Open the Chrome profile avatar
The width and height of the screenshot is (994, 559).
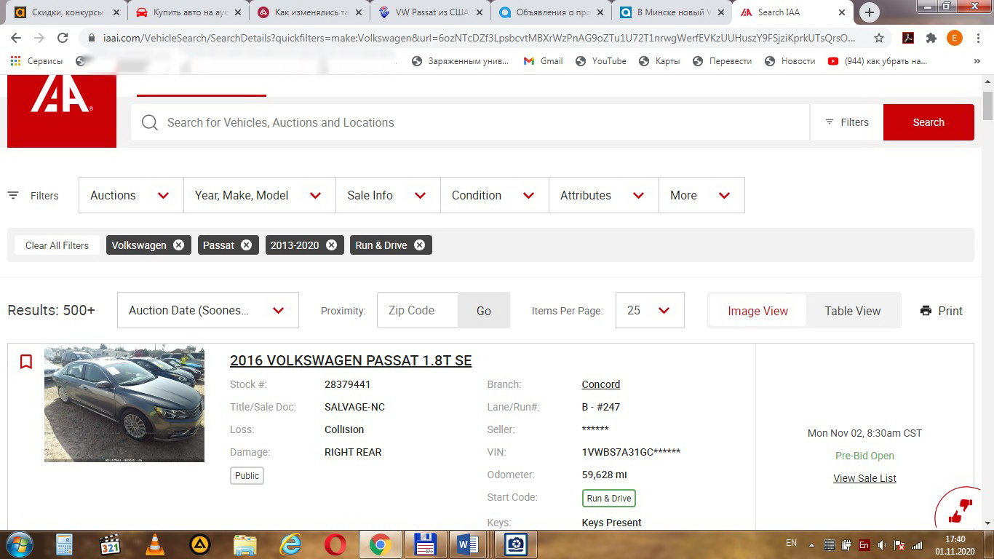click(x=955, y=38)
